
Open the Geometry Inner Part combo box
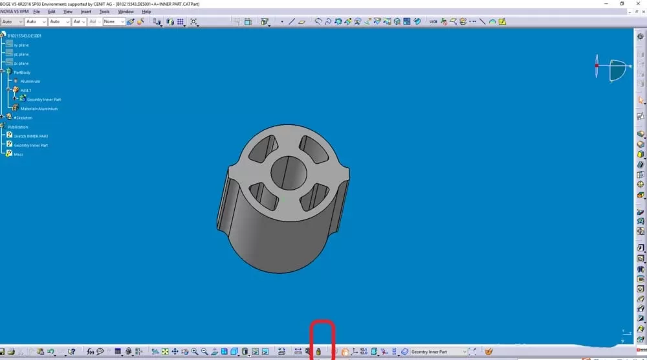pos(439,352)
